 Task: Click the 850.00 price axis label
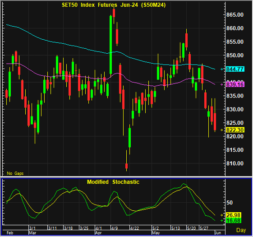[x=235, y=55]
